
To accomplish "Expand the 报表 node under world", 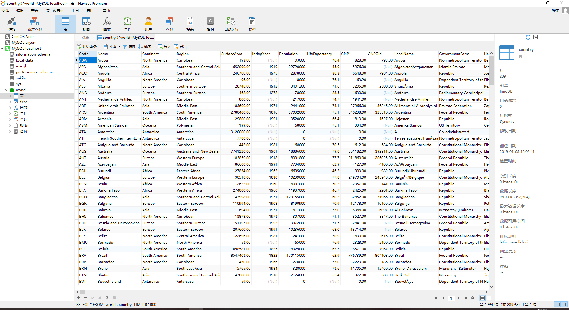I will pyautogui.click(x=10, y=125).
